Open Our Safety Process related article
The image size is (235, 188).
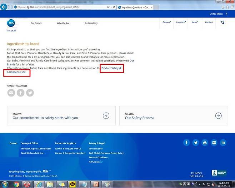tap(173, 116)
